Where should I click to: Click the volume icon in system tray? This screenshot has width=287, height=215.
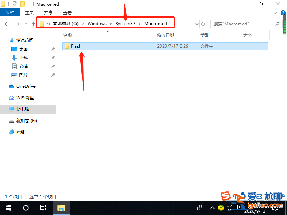pos(230,207)
